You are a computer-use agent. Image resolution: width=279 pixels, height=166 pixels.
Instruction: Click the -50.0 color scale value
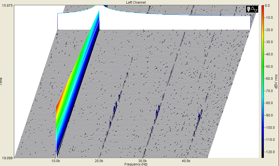point(269,67)
